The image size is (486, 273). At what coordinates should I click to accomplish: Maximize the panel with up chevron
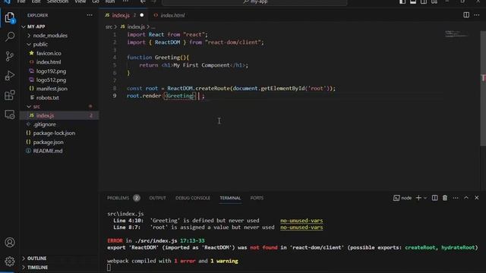click(466, 198)
